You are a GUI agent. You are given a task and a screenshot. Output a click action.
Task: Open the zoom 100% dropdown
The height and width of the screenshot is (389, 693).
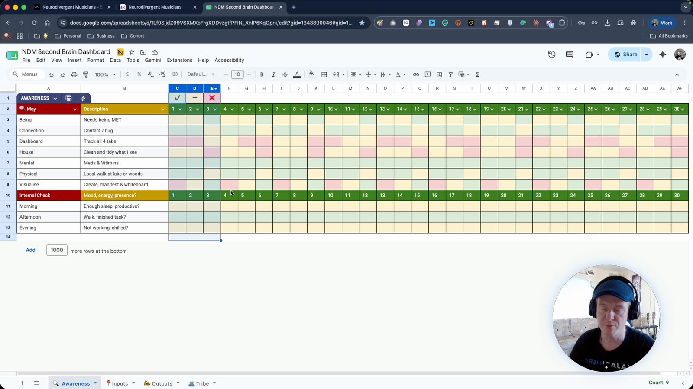coord(105,74)
